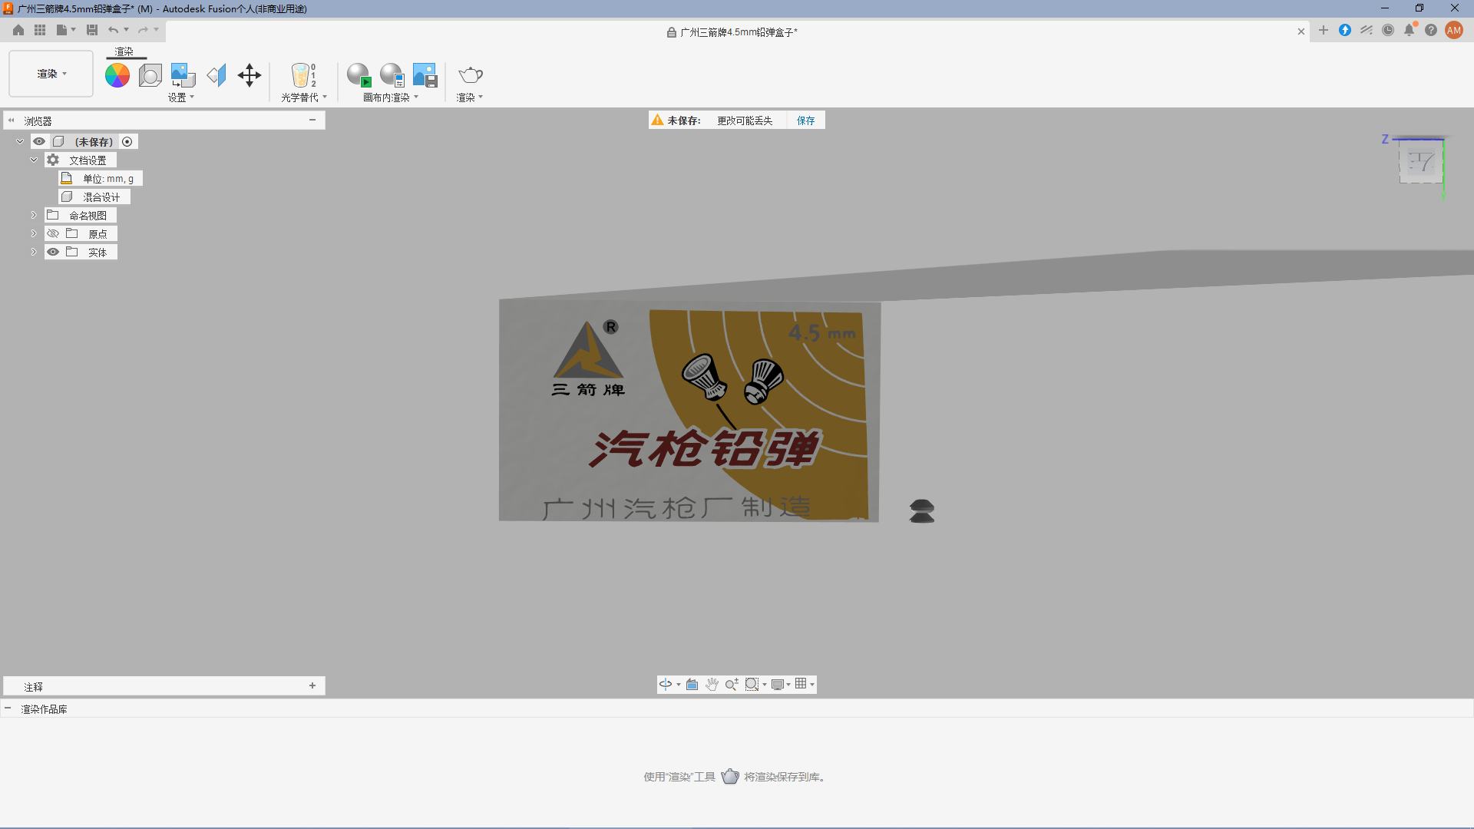Image resolution: width=1474 pixels, height=829 pixels.
Task: Select the Decal tool
Action: point(183,75)
